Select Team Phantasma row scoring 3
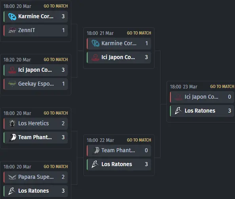Screen dimensions: 235x199 36,138
